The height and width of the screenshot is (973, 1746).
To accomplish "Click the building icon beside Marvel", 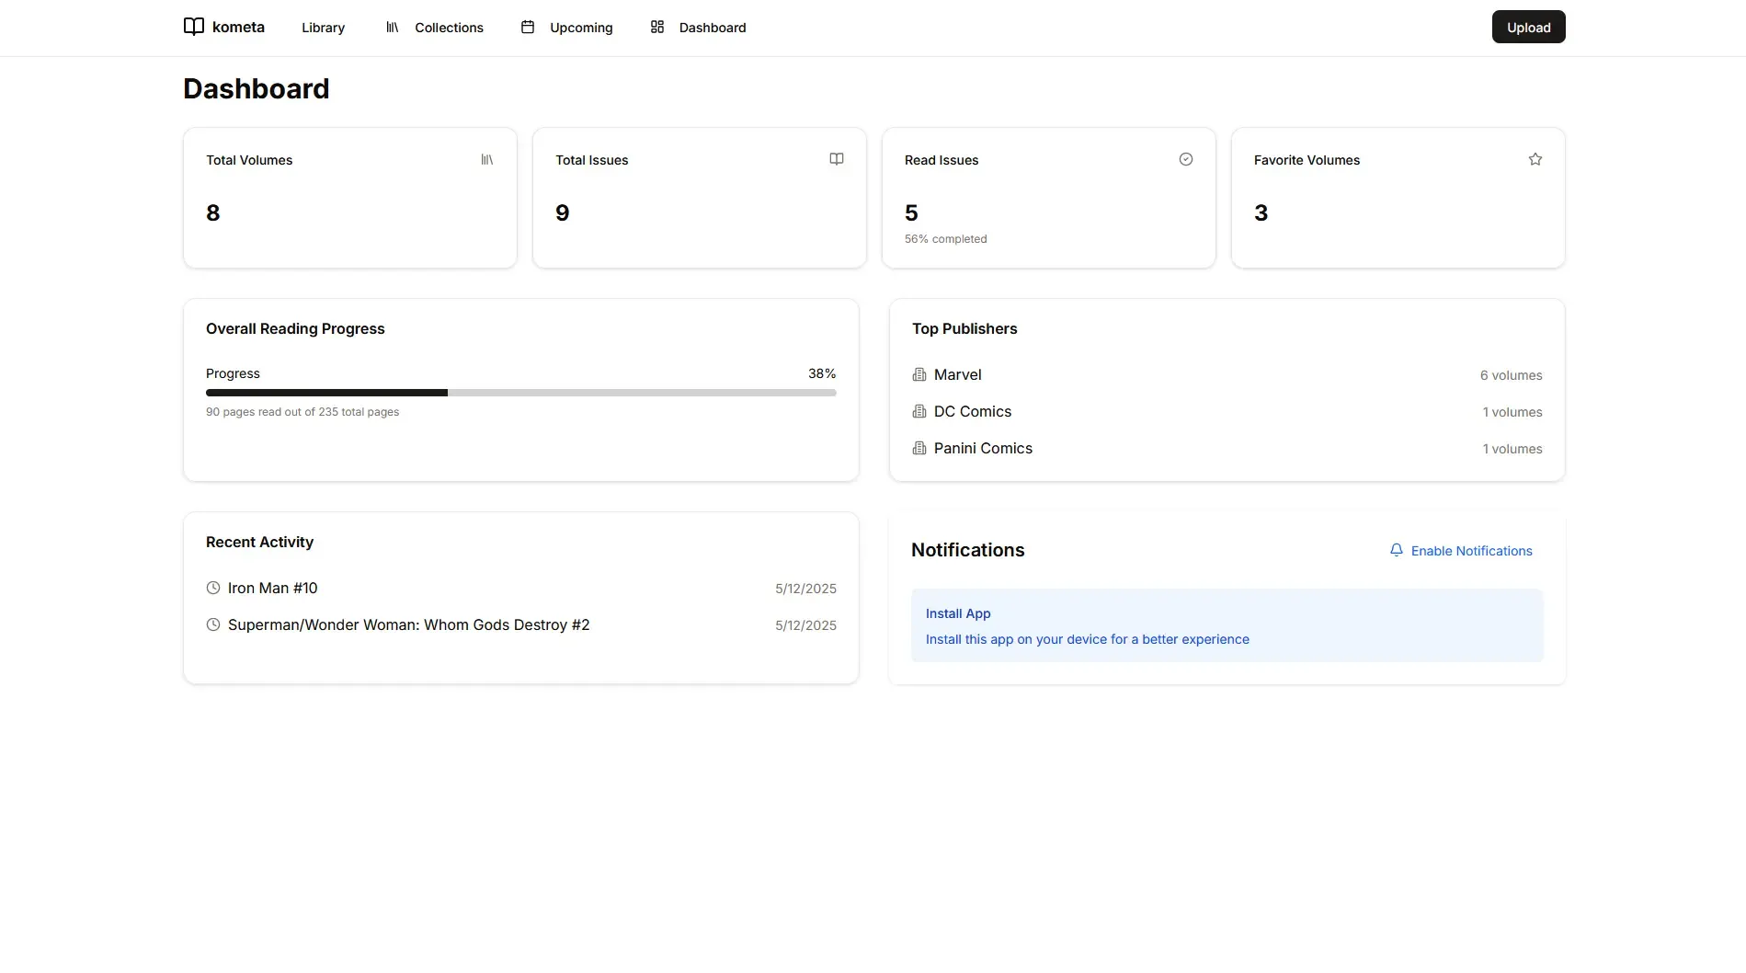I will pyautogui.click(x=919, y=374).
